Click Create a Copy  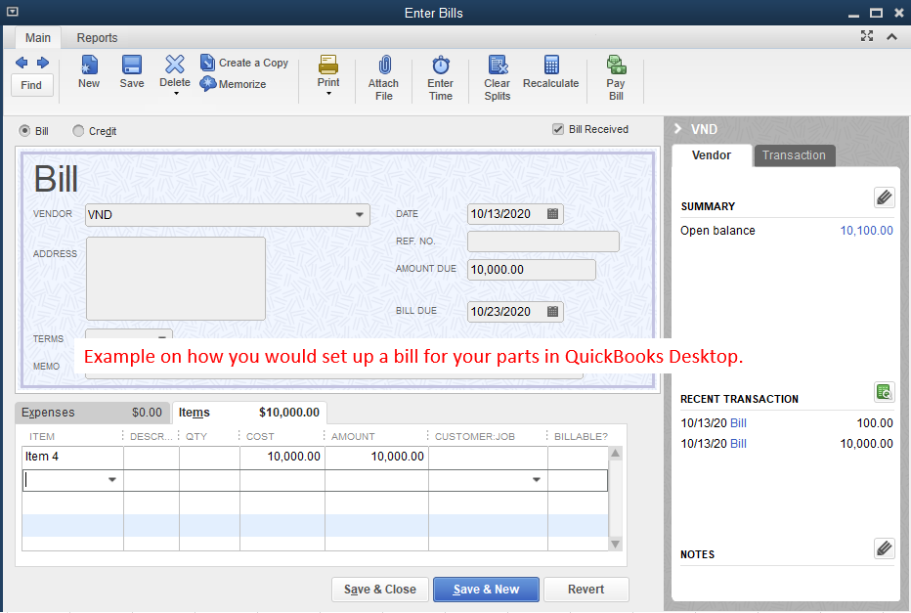coord(244,63)
